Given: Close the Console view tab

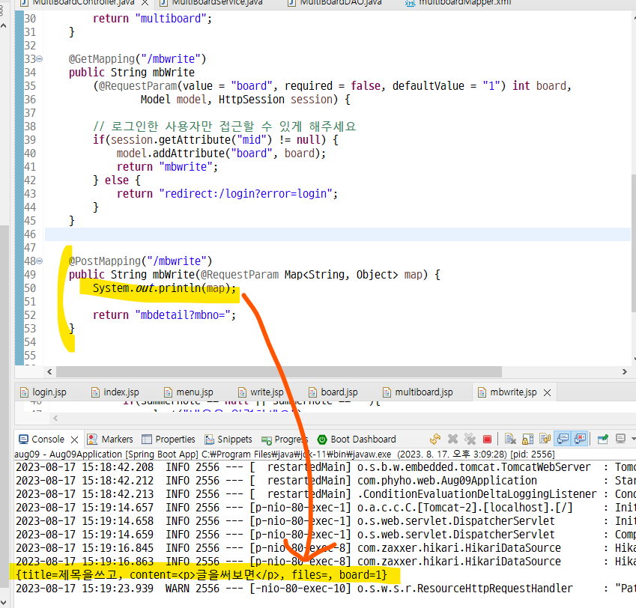Looking at the screenshot, I should 74,440.
